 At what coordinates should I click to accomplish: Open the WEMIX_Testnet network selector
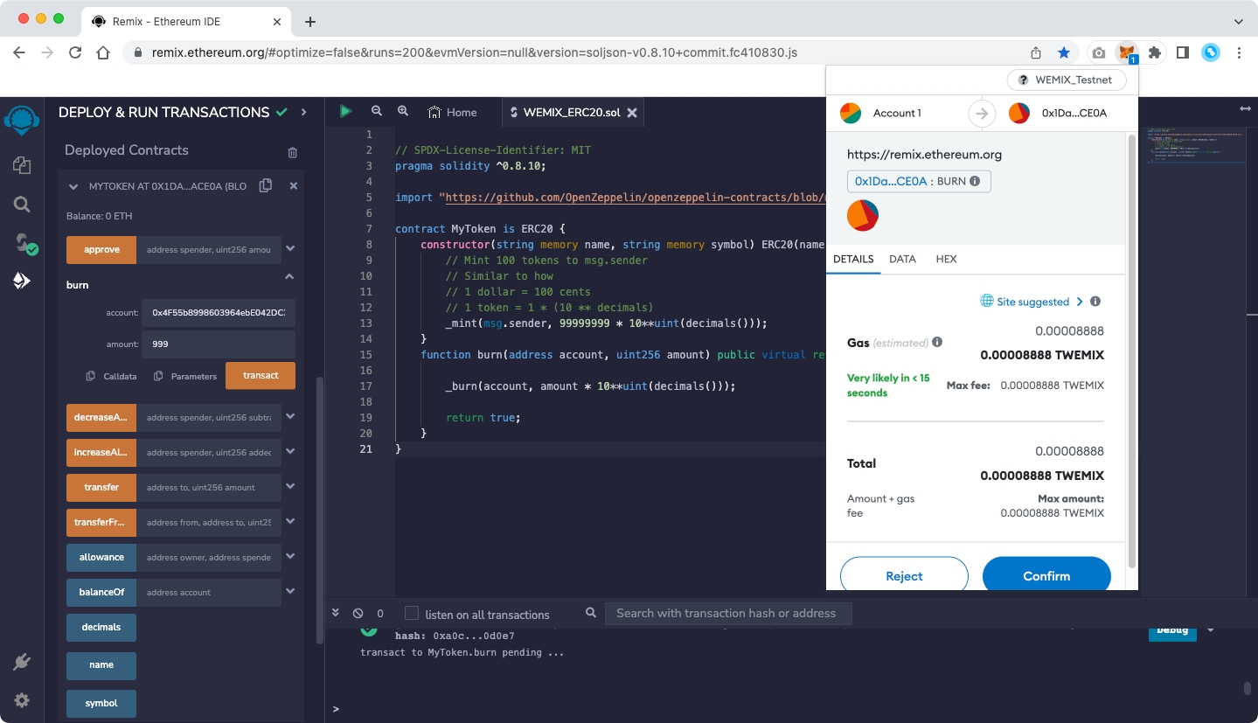[x=1066, y=80]
